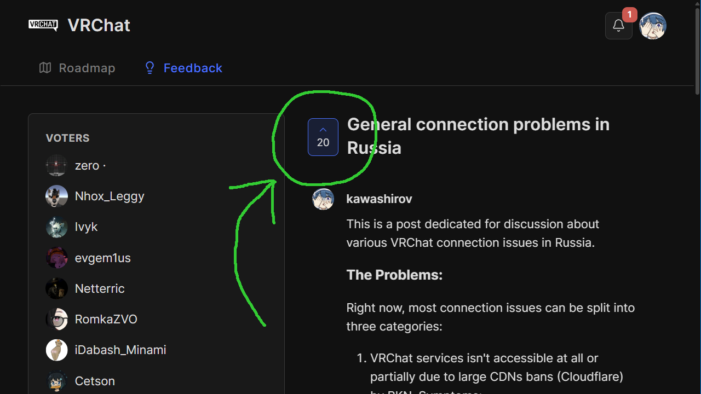Switch to the Feedback tab

193,68
